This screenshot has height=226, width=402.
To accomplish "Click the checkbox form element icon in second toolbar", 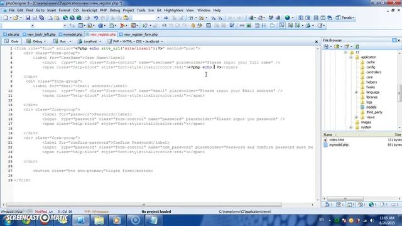I will 232,25.
